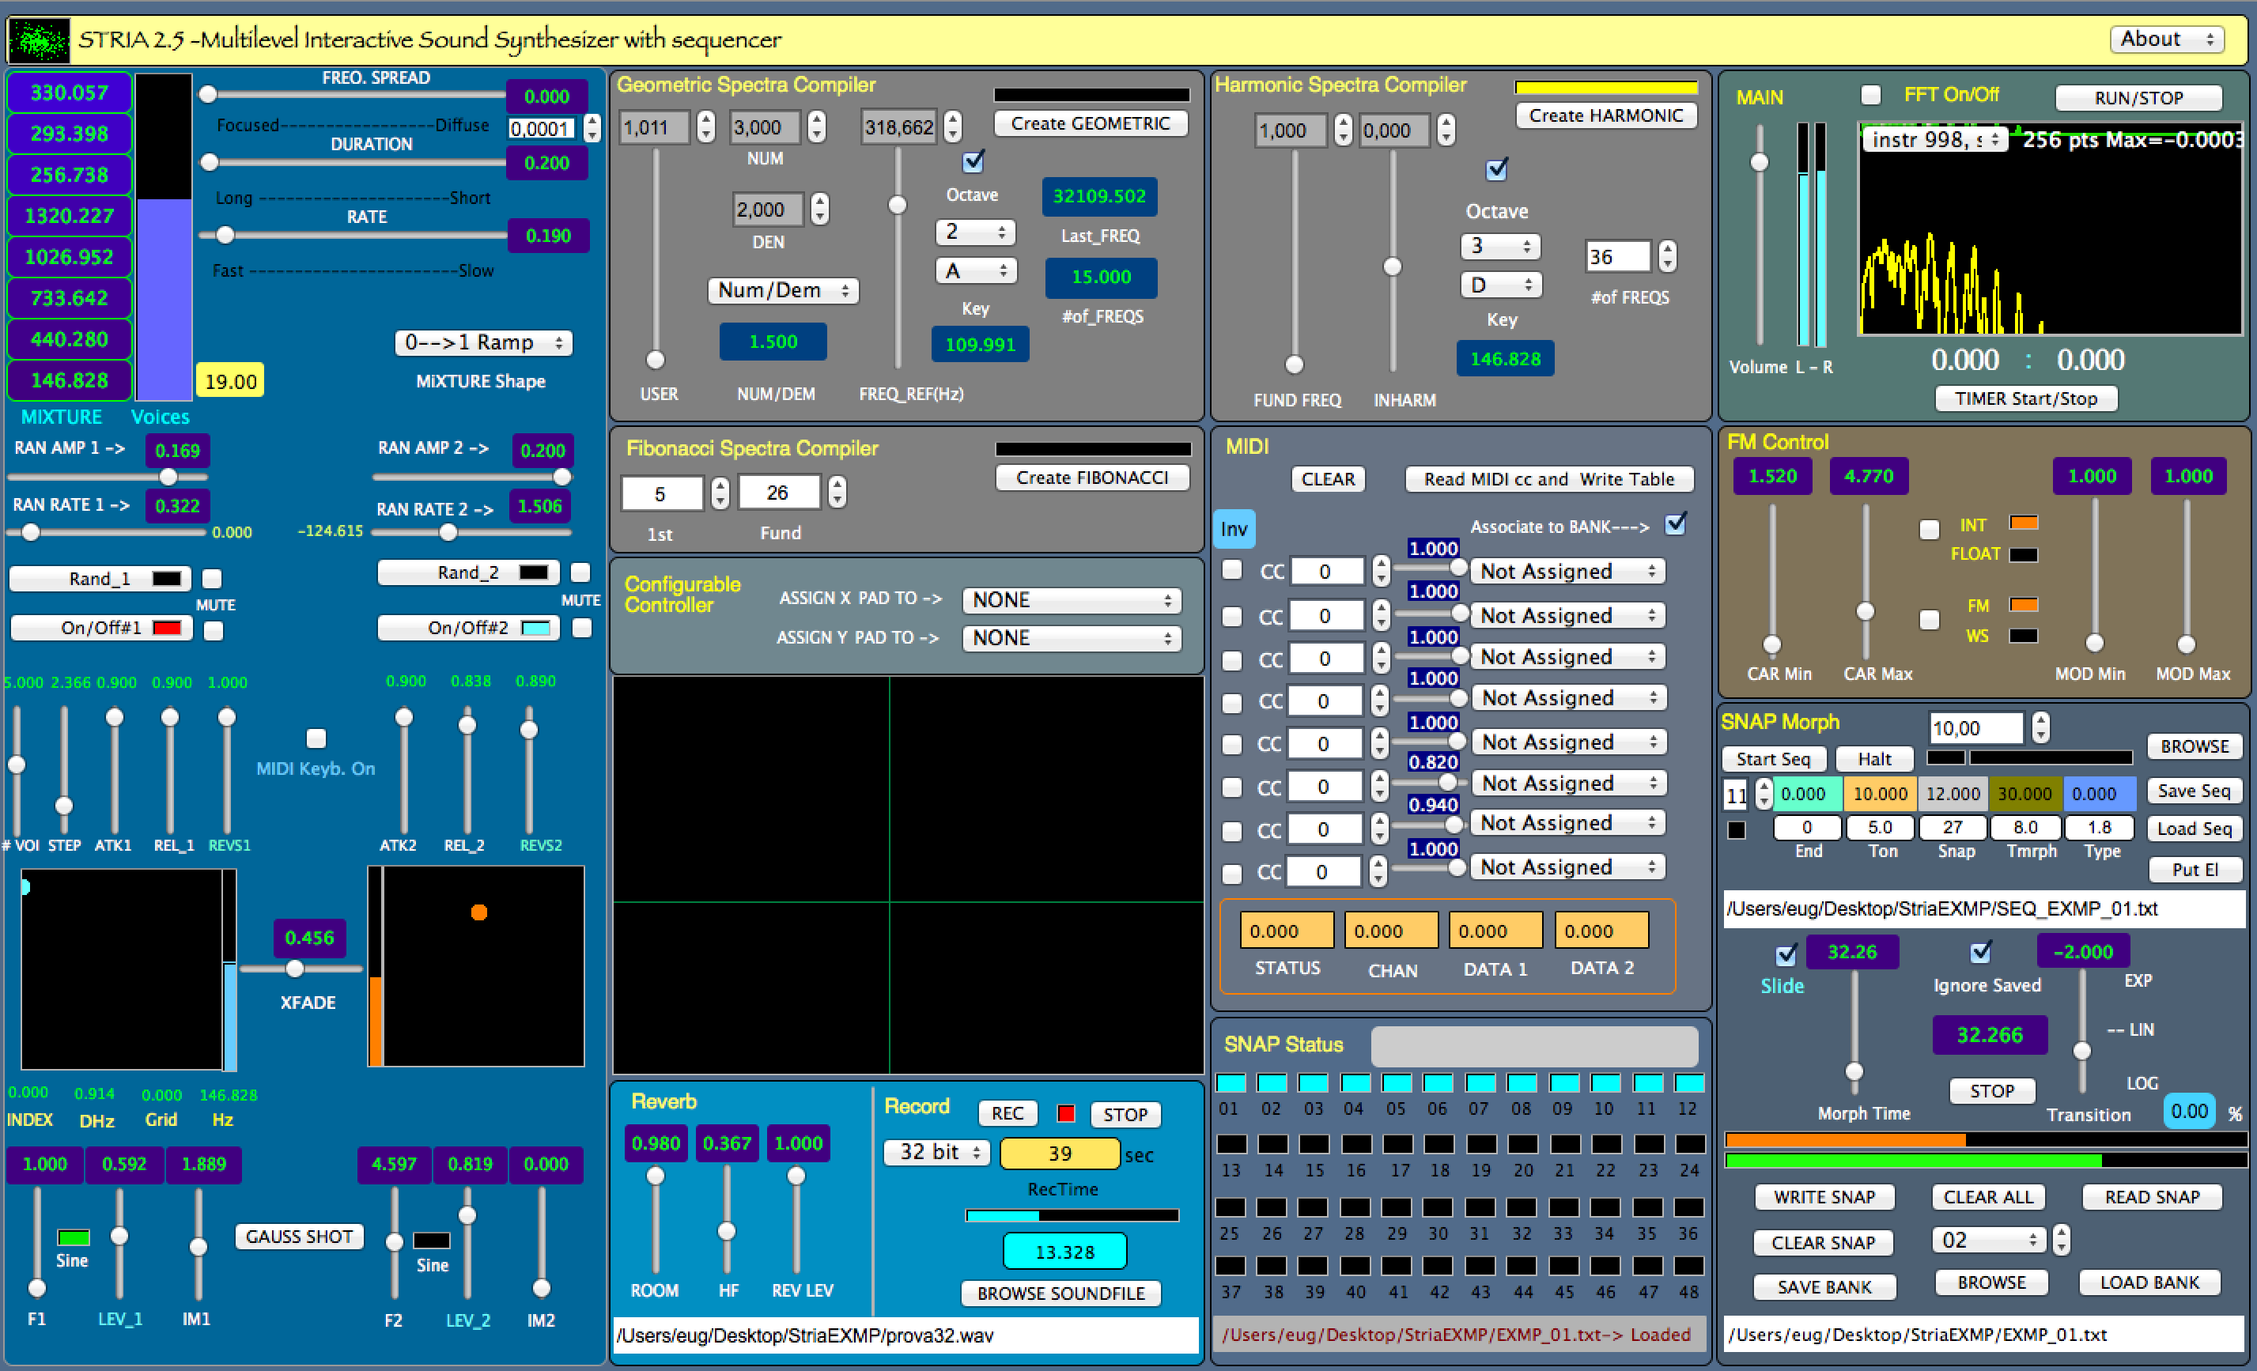
Task: Toggle Associate to BANK checkbox
Action: [x=1675, y=524]
